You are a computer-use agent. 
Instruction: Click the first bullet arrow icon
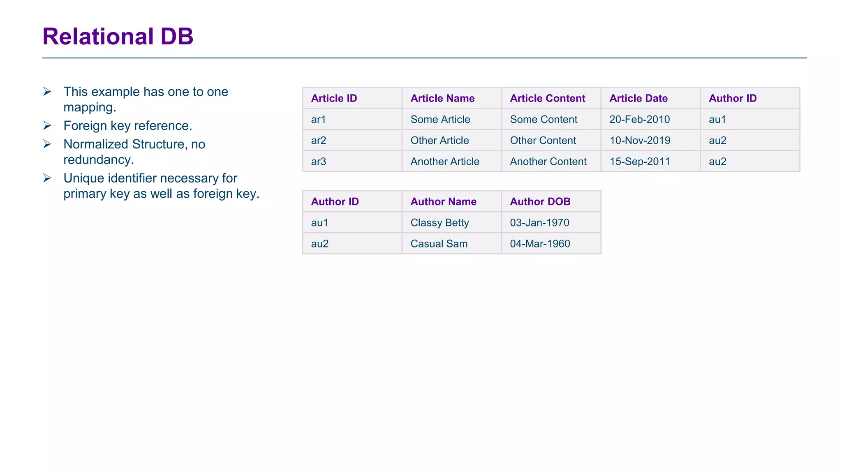coord(47,92)
